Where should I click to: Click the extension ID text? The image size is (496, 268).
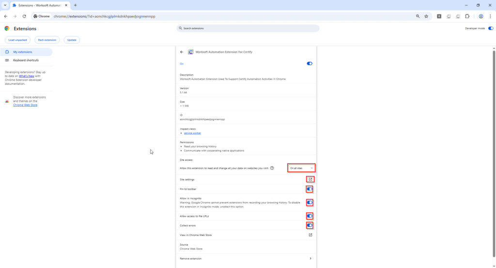pyautogui.click(x=202, y=119)
